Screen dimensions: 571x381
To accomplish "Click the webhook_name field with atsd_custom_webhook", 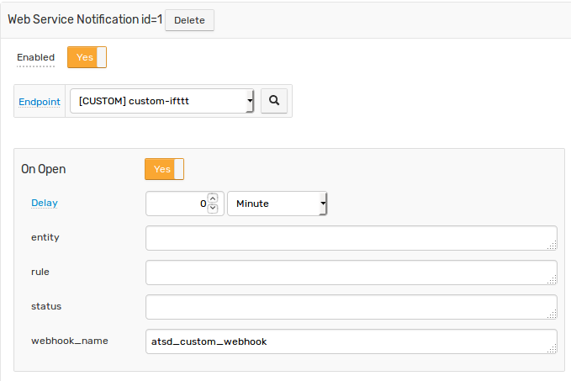I will coord(352,341).
